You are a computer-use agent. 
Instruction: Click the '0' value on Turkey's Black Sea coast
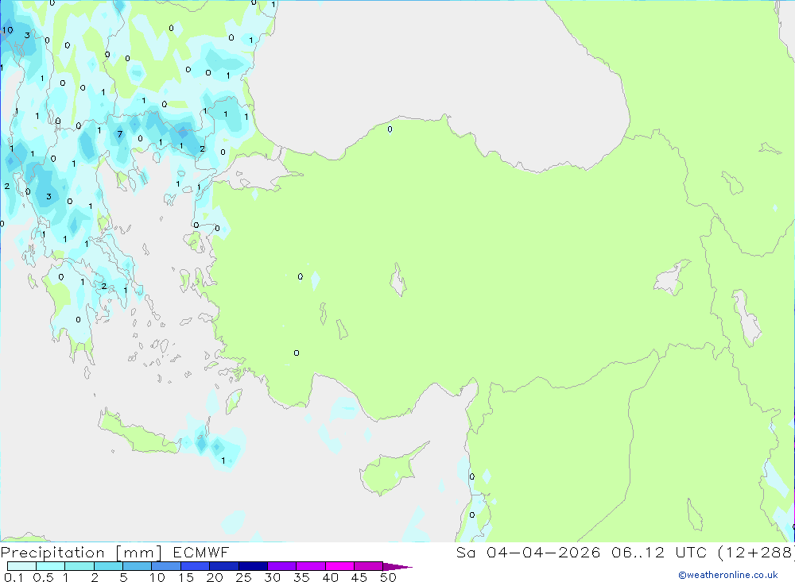pos(390,129)
